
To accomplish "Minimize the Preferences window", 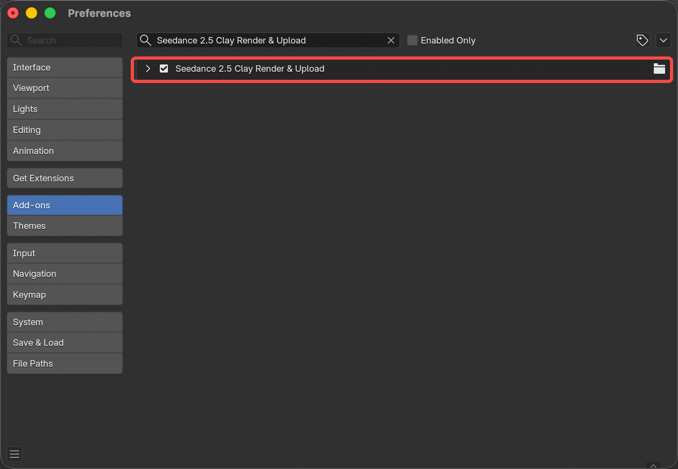I will [31, 13].
